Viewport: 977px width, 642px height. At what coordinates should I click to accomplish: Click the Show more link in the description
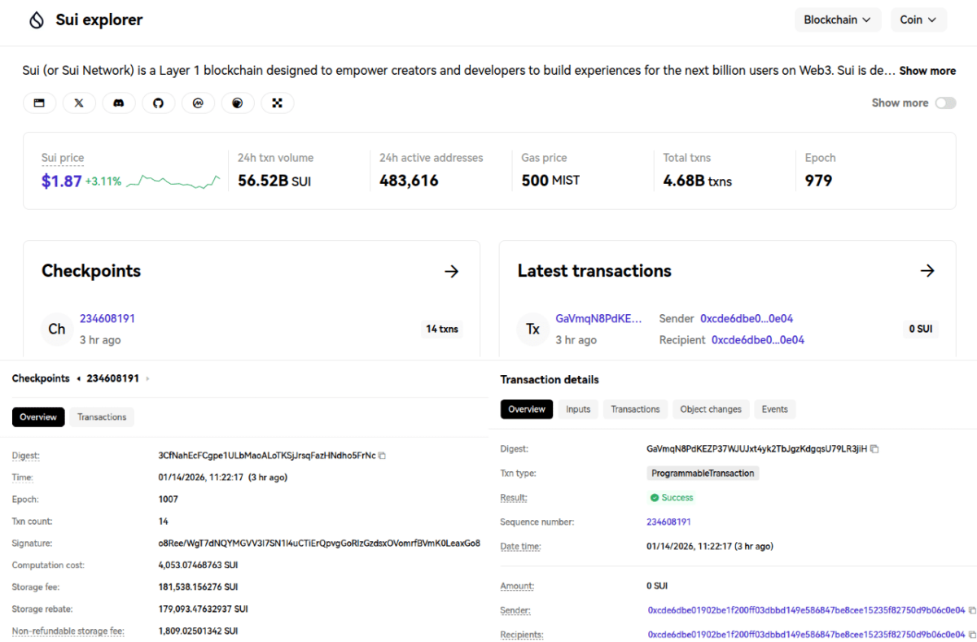pyautogui.click(x=927, y=71)
